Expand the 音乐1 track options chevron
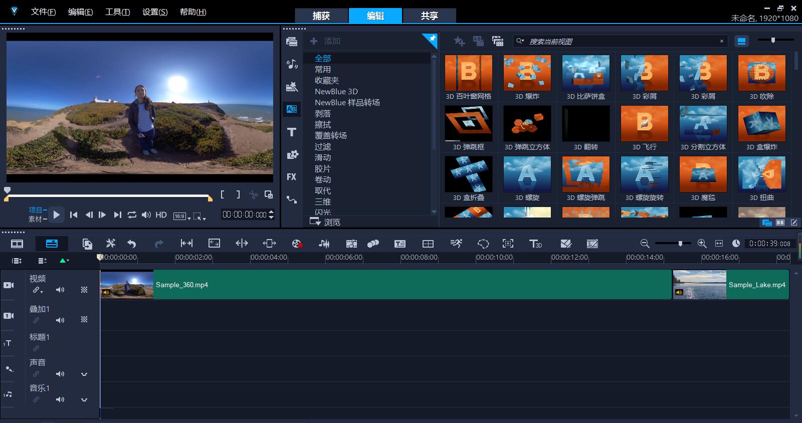The width and height of the screenshot is (802, 423). [84, 399]
